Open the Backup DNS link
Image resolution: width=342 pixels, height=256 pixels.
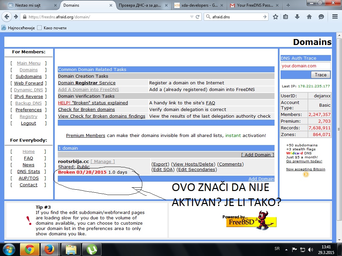[x=29, y=103]
